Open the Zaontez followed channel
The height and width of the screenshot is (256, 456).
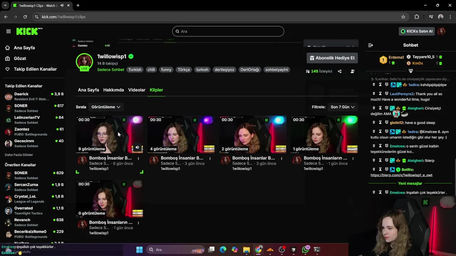34,132
